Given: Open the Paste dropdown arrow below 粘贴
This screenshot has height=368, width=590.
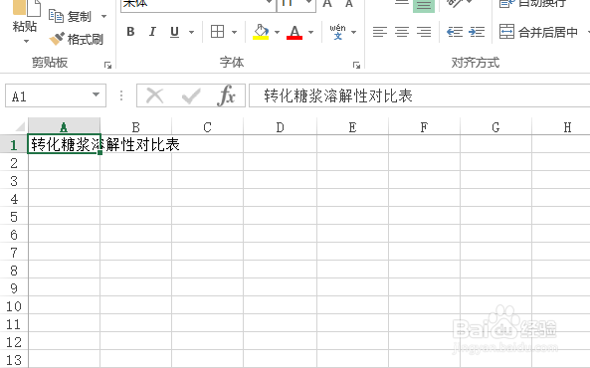Looking at the screenshot, I should tap(26, 41).
